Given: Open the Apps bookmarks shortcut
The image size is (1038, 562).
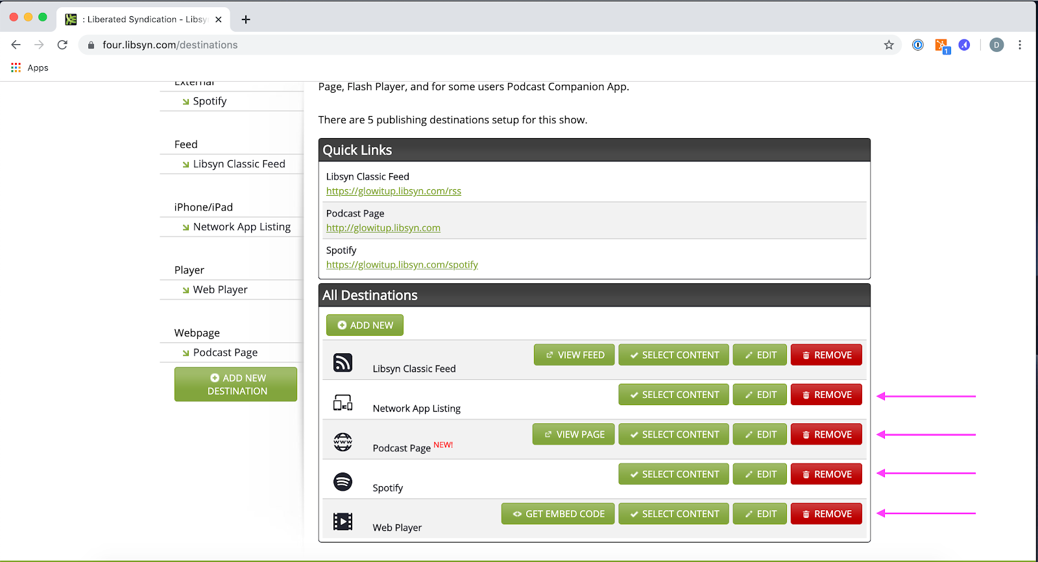Looking at the screenshot, I should pyautogui.click(x=30, y=67).
